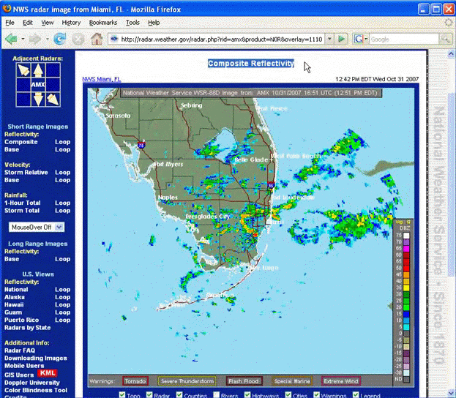Open the NWS Miami, FL link
Screen dimensions: 456x398
click(102, 79)
